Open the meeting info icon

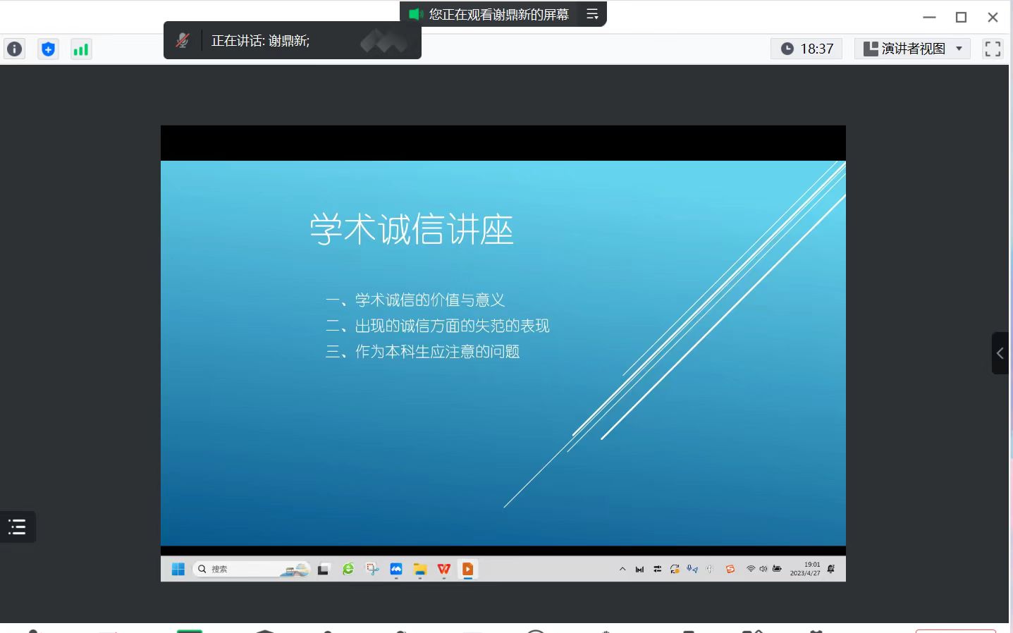(x=15, y=49)
